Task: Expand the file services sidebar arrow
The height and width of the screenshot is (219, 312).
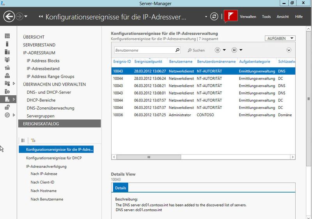Action: (x=14, y=83)
